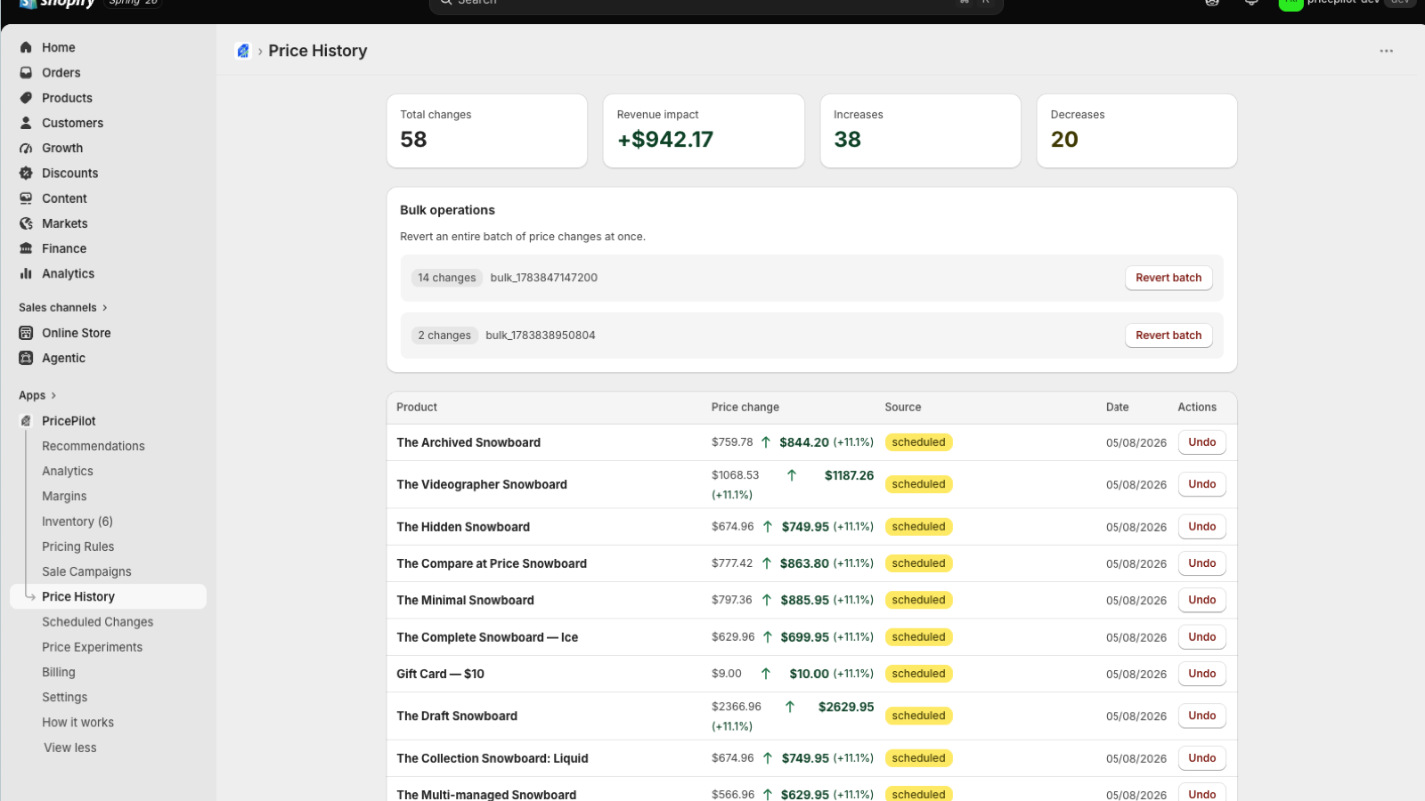
Task: Expand the Apps section chevron
Action: [53, 395]
